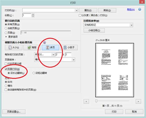Select 沿长边翻转 flip on long edge
Screen dimensions: 146x118
(9, 73)
